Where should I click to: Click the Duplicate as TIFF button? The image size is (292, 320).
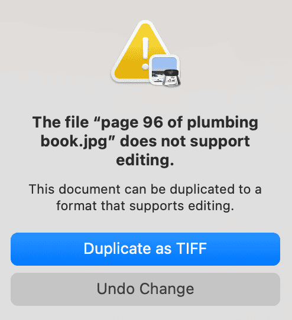tap(145, 249)
